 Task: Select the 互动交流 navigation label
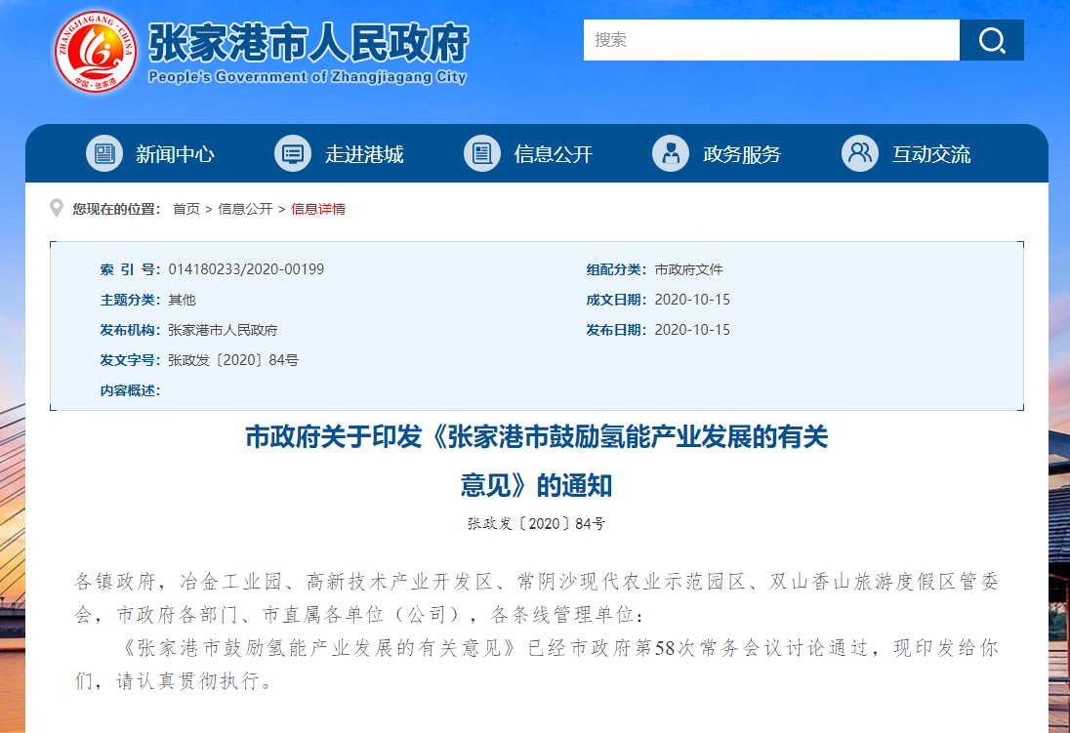click(x=931, y=154)
